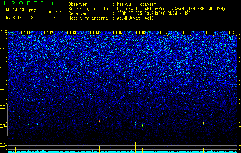Screen dimensions: 241x153
Task: Click the 0132 time marker
Action: (x=49, y=33)
